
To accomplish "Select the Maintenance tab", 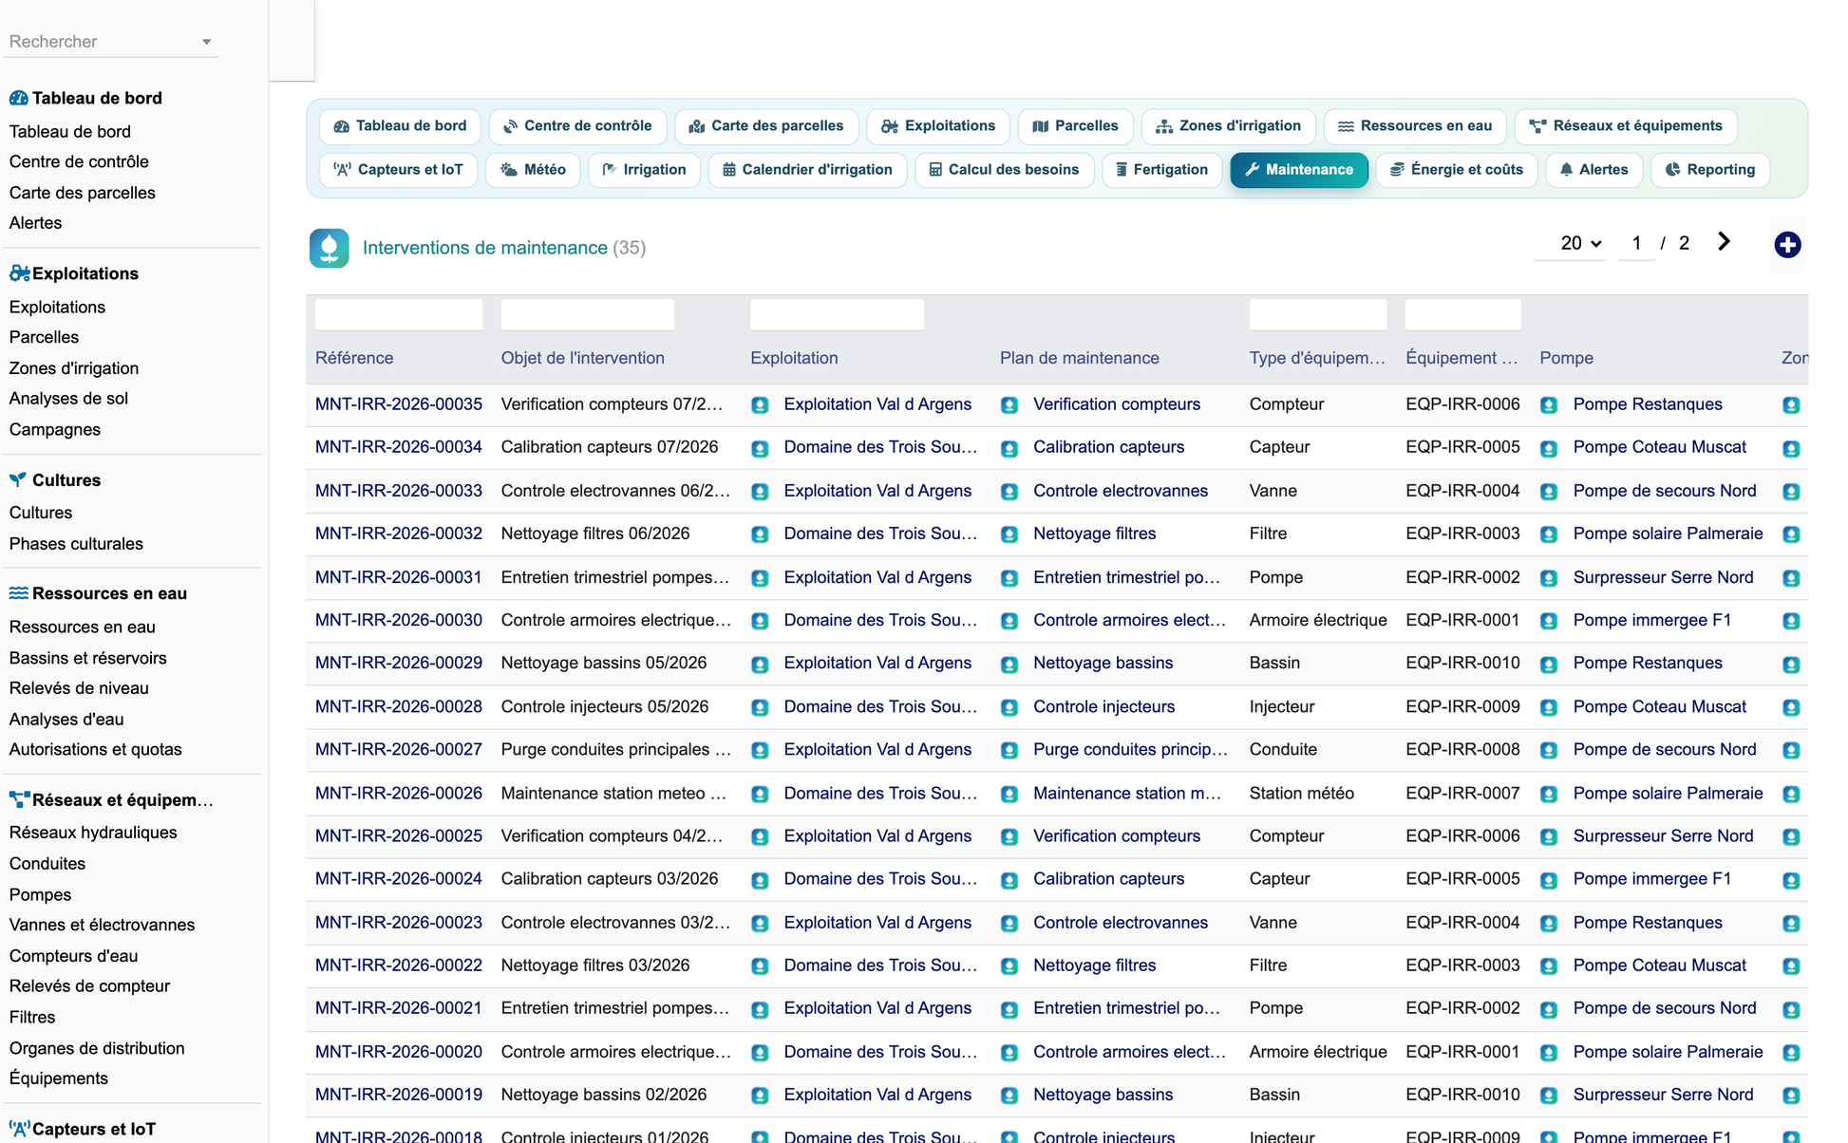I will coord(1299,170).
